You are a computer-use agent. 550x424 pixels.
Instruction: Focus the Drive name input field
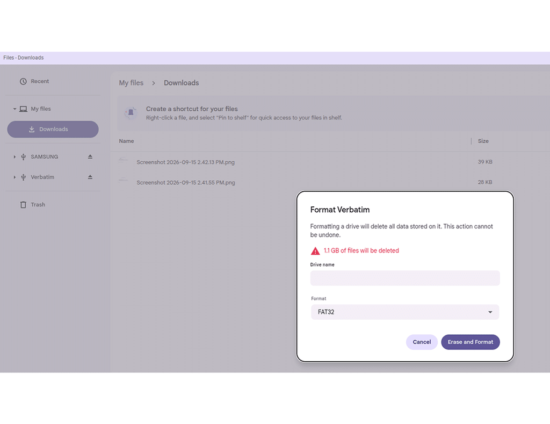click(x=405, y=278)
